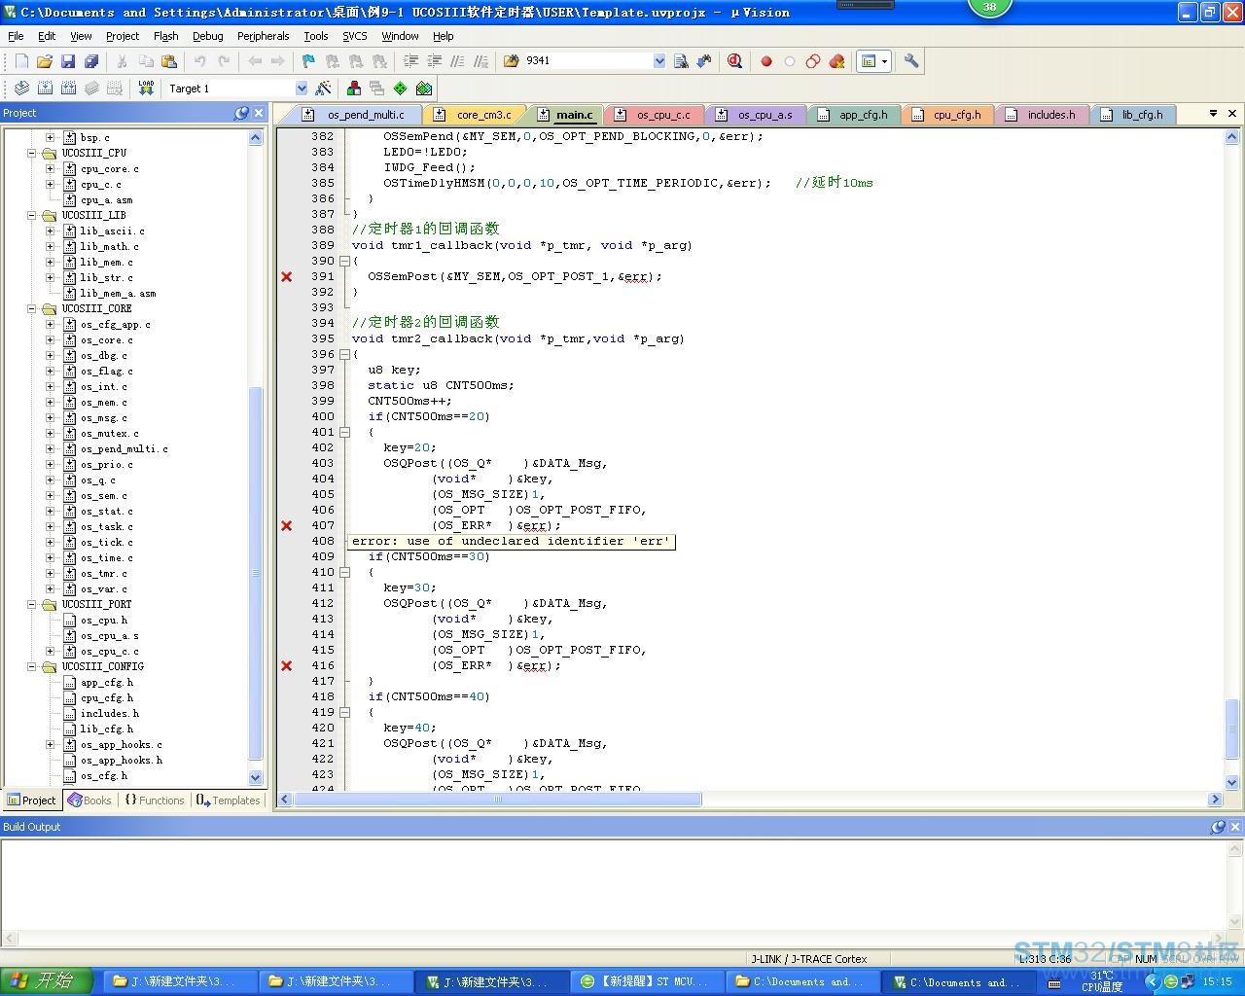Pin the Project panel auto-hide icon
Image resolution: width=1245 pixels, height=996 pixels.
(242, 113)
